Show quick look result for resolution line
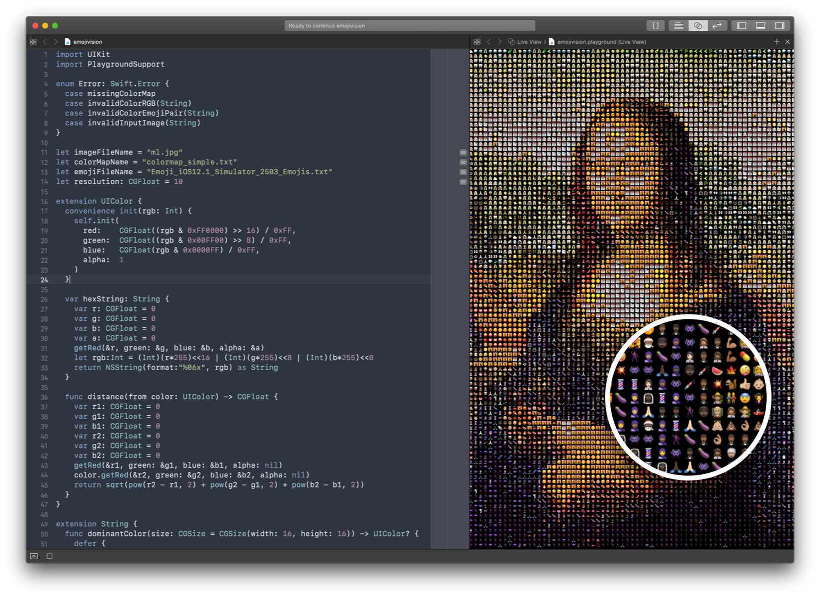Screen dimensions: 820x597 (x=463, y=182)
